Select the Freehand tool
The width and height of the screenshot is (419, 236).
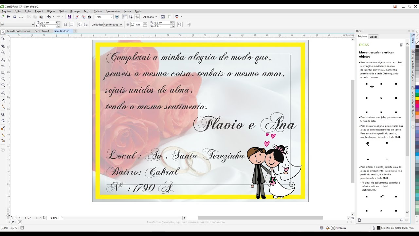(3, 60)
